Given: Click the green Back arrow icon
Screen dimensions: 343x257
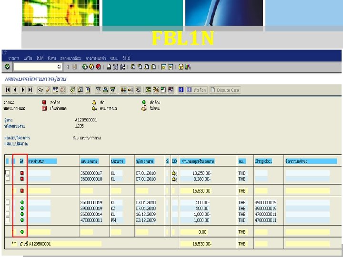Looking at the screenshot, I should click(x=84, y=67).
